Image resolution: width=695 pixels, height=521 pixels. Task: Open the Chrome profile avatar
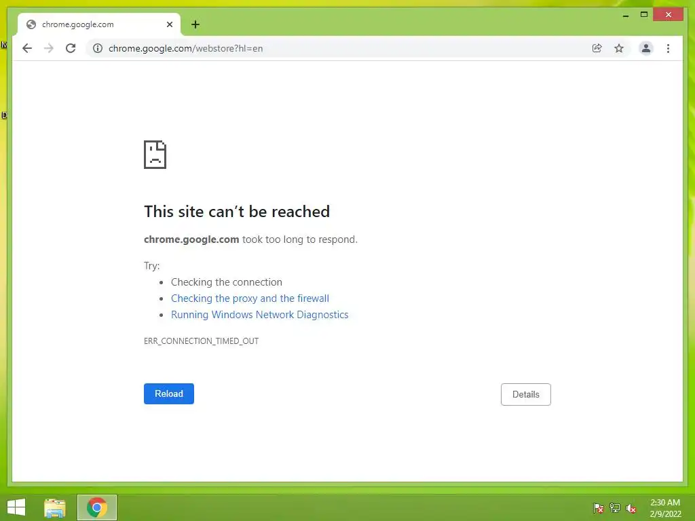pyautogui.click(x=646, y=48)
